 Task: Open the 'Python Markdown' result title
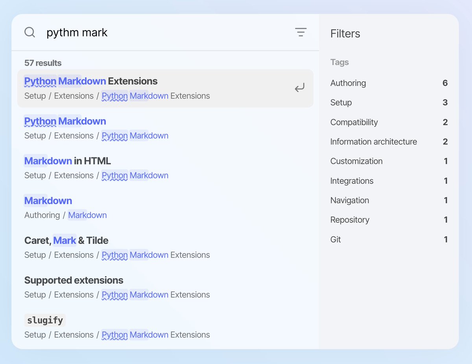coord(65,121)
